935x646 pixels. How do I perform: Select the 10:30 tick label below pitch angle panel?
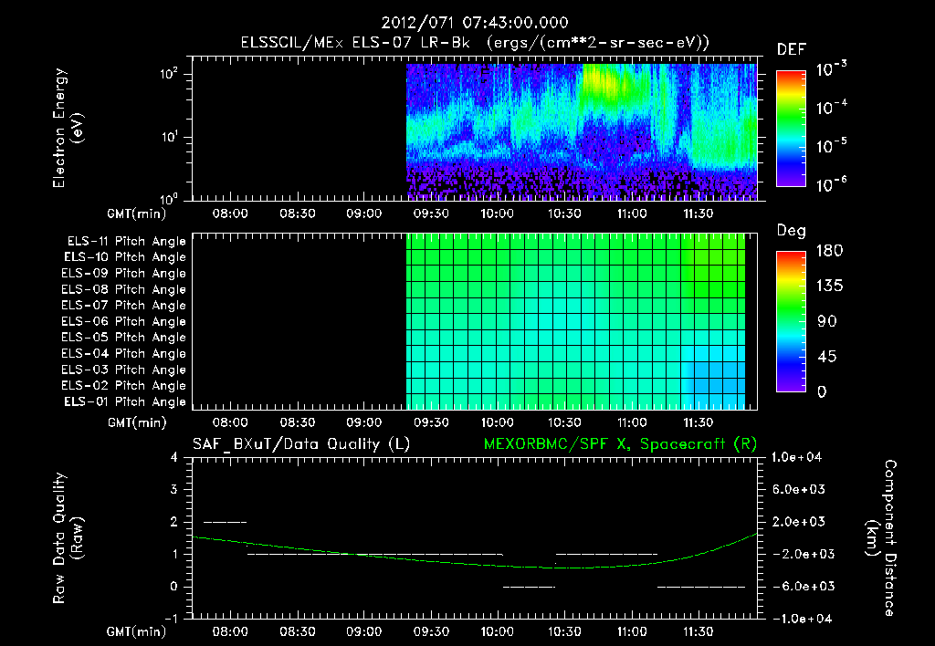pyautogui.click(x=564, y=422)
